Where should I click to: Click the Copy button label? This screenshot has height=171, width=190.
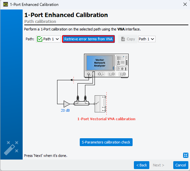pyautogui.click(x=131, y=39)
